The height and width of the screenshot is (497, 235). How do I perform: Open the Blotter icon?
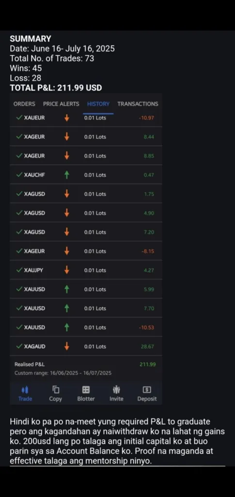(x=86, y=390)
